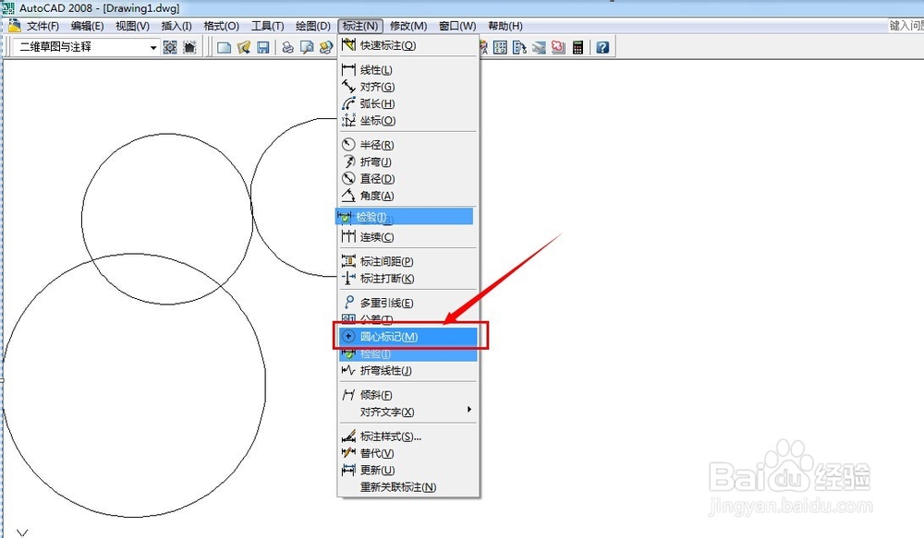Click the AutoCAD icon in title bar
Viewport: 924px width, 538px height.
[x=8, y=8]
